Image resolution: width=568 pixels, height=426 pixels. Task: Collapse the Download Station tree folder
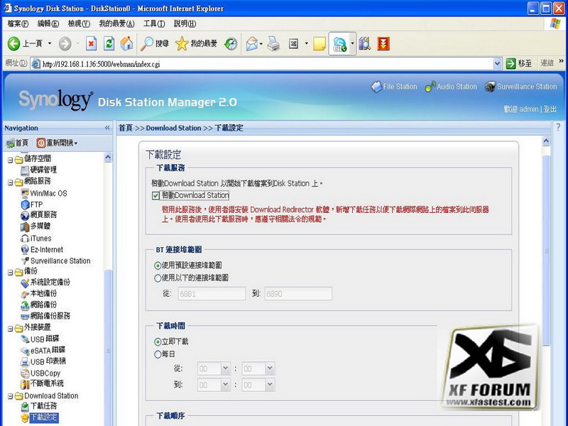11,396
